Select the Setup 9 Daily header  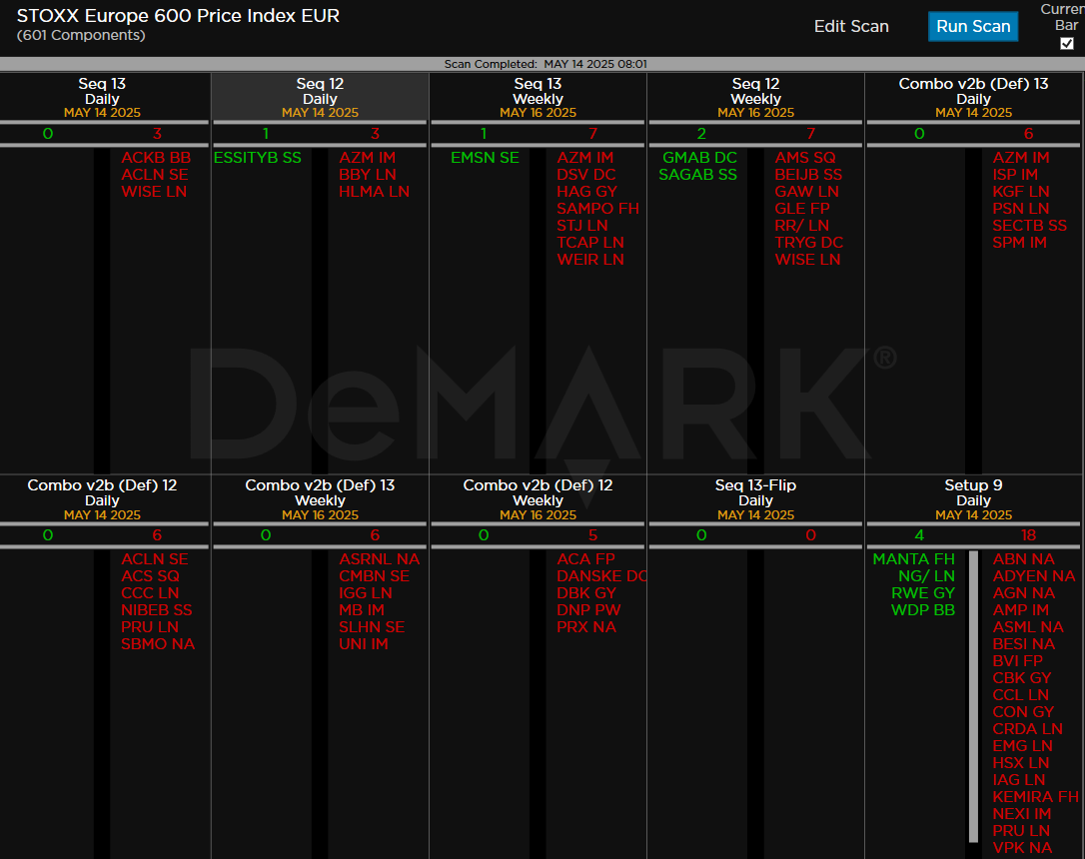point(973,499)
